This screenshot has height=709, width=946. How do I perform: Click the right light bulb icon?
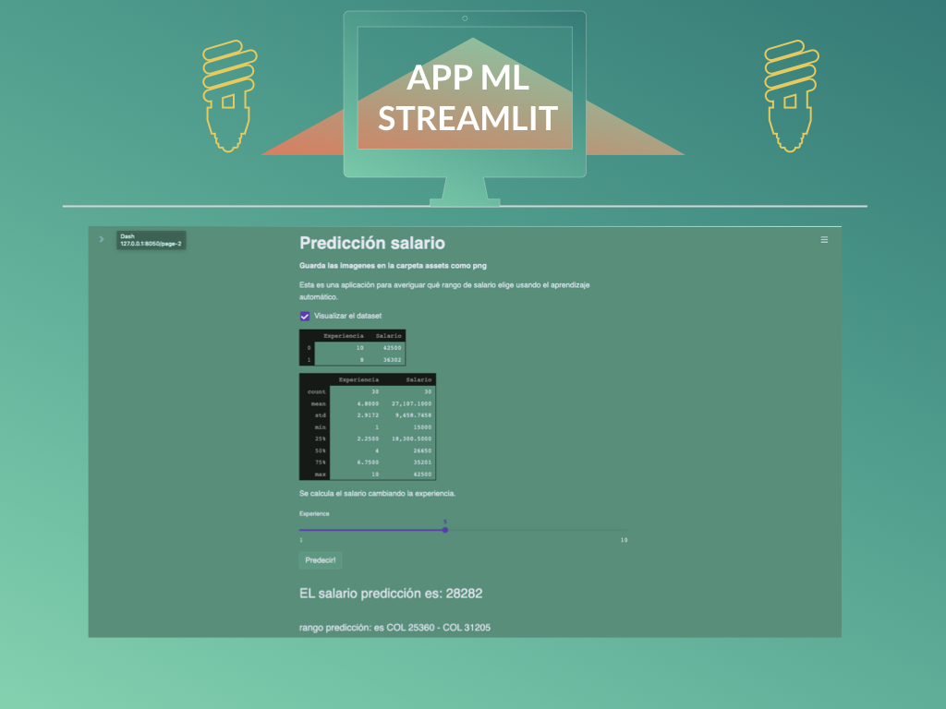tap(791, 95)
